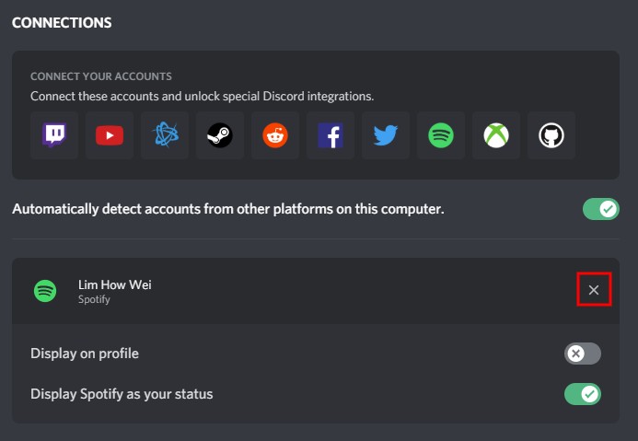Connect a Twitch account
Viewport: 638px width, 441px height.
54,135
